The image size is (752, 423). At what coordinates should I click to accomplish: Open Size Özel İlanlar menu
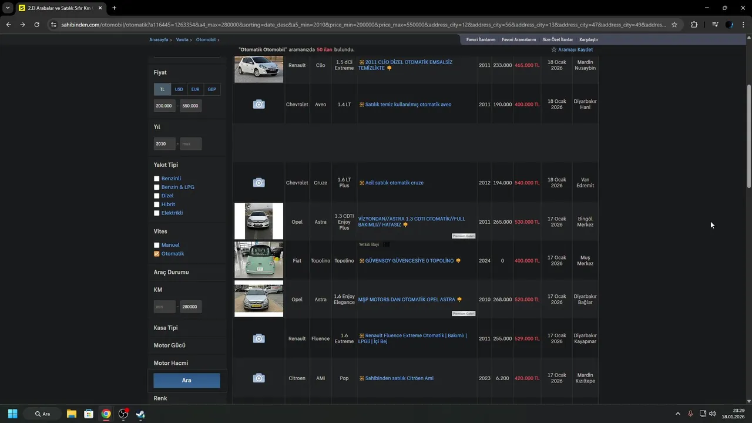(x=558, y=39)
